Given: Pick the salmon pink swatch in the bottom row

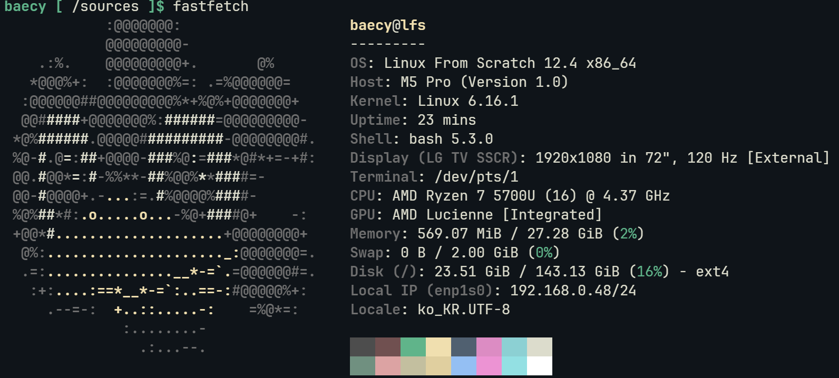Looking at the screenshot, I should pyautogui.click(x=388, y=366).
